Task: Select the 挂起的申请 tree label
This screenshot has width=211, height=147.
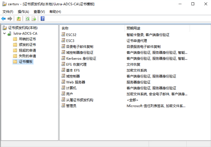Action: (27, 50)
